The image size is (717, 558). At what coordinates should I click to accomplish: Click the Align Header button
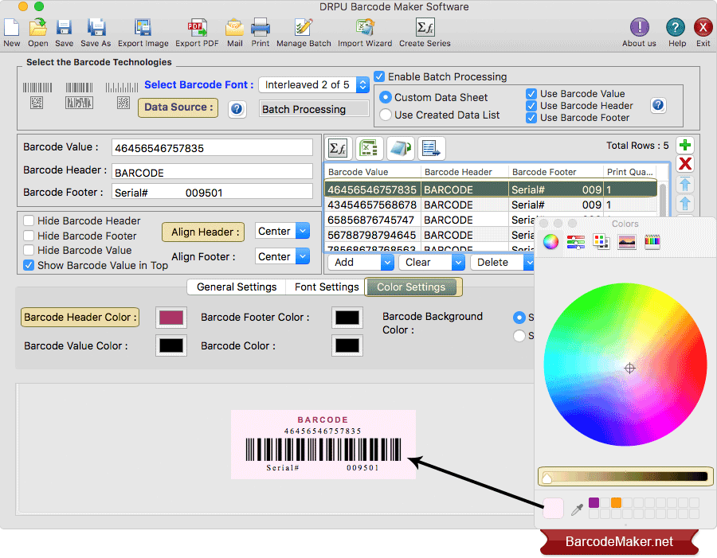click(203, 232)
